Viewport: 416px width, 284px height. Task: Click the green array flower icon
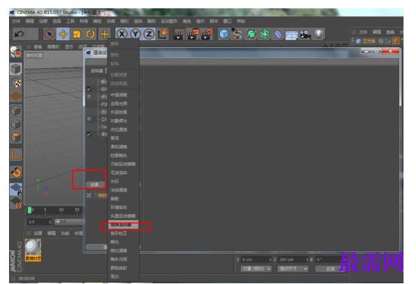pos(265,34)
